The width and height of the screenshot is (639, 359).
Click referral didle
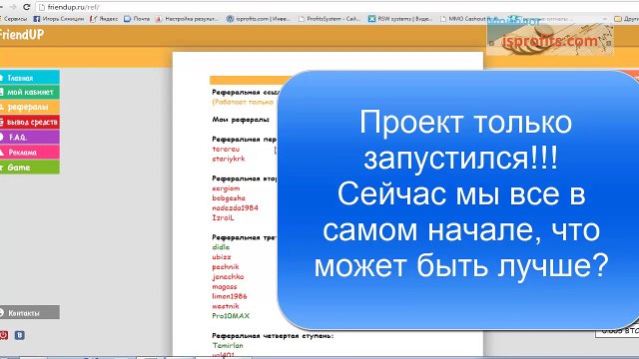pos(221,247)
